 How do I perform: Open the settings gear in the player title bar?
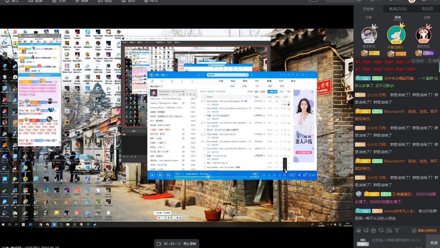tap(297, 75)
